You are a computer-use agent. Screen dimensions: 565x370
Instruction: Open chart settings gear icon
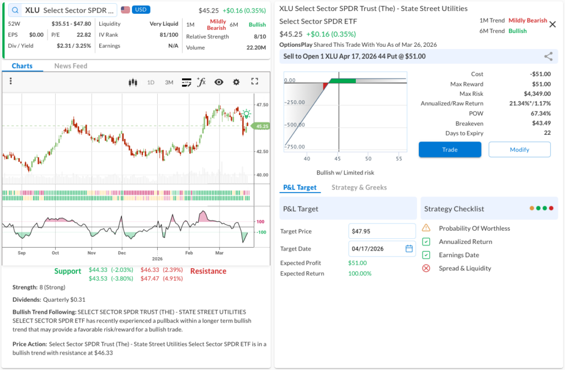pos(236,82)
